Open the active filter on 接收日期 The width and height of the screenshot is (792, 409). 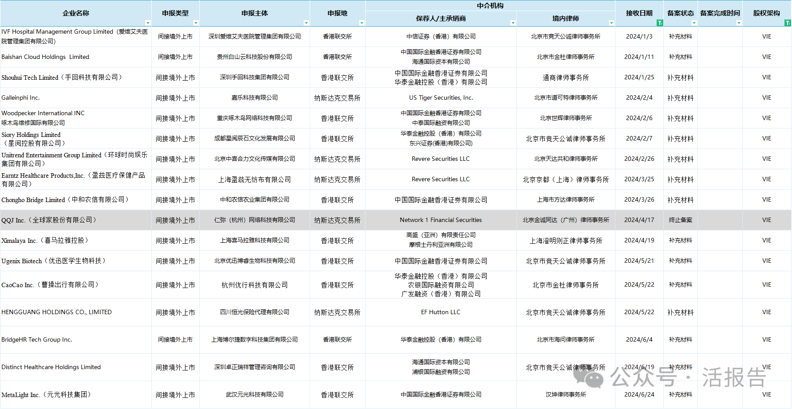click(x=660, y=23)
